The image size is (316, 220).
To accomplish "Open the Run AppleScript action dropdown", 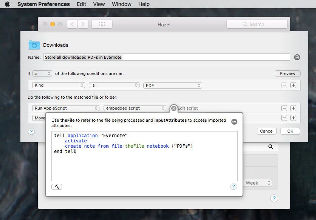I will [66, 108].
